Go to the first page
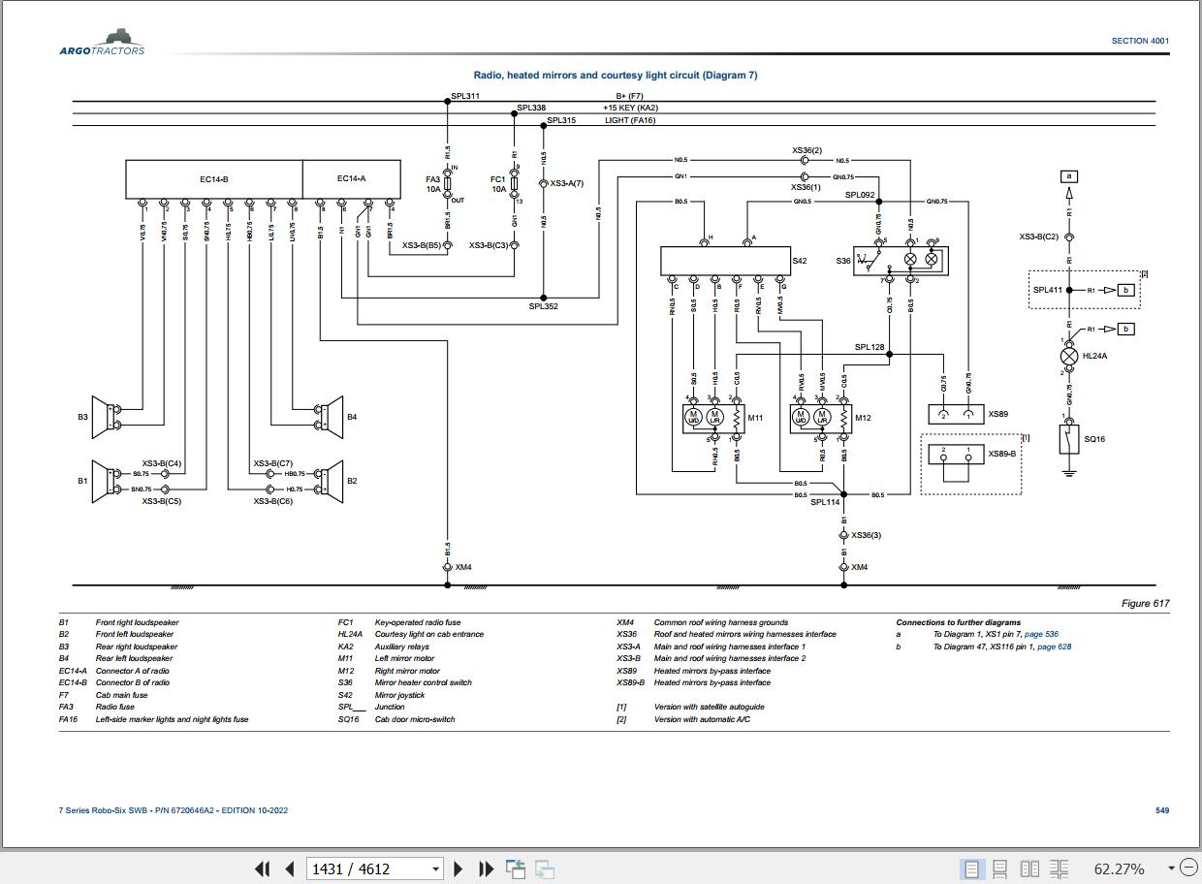The height and width of the screenshot is (884, 1202). pyautogui.click(x=262, y=868)
